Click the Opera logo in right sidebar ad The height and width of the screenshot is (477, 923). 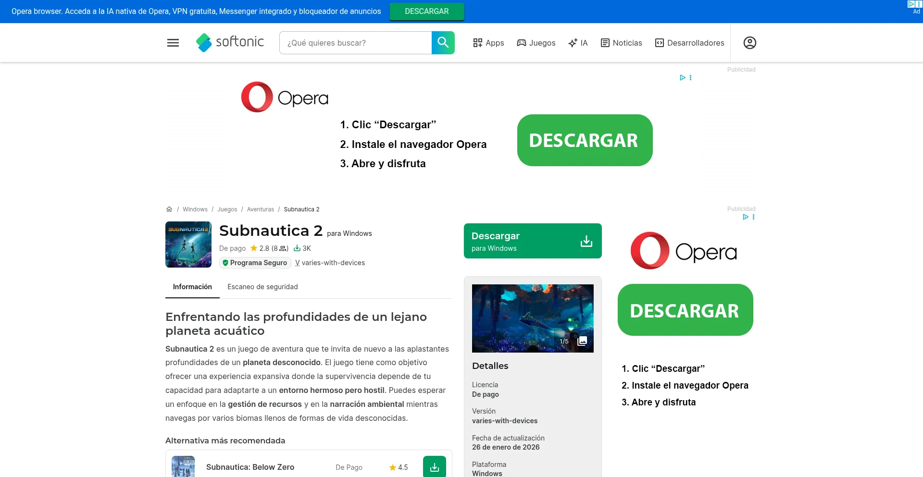coord(684,251)
